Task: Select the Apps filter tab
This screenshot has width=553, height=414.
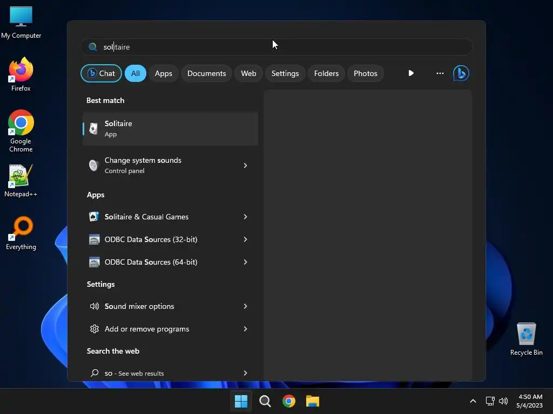Action: pyautogui.click(x=163, y=73)
